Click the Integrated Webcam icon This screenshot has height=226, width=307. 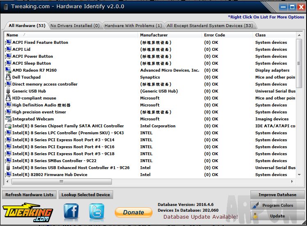click(8, 119)
